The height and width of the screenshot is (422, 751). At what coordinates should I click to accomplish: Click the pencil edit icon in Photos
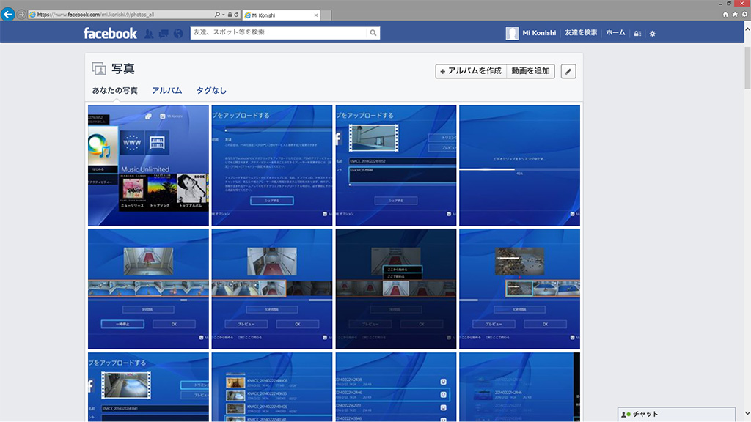pyautogui.click(x=568, y=71)
